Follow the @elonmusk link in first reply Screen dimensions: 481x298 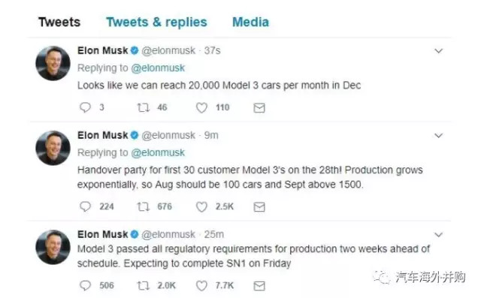point(158,68)
